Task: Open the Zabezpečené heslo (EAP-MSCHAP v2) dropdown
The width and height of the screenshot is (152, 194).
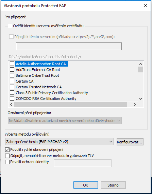Action: click(60, 142)
